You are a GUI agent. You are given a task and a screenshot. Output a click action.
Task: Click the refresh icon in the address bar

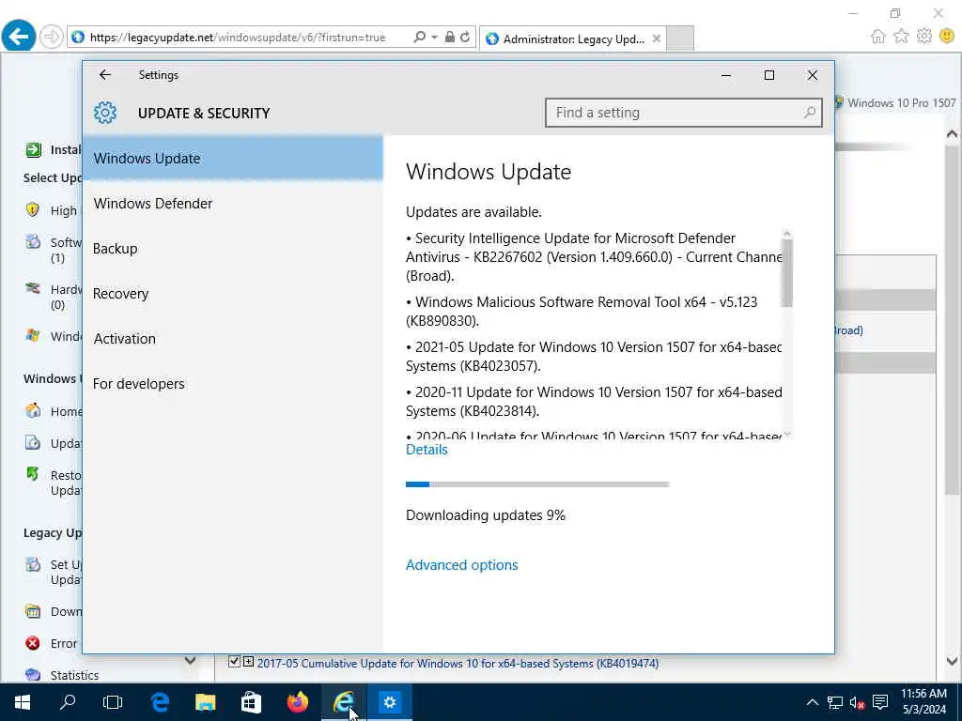coord(465,37)
